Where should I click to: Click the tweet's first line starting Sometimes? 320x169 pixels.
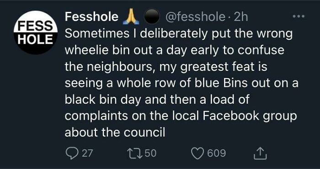click(179, 34)
